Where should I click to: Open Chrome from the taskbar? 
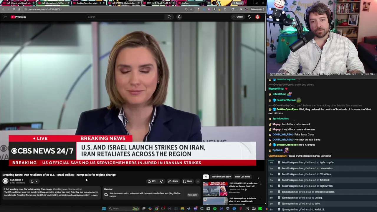(x=156, y=208)
